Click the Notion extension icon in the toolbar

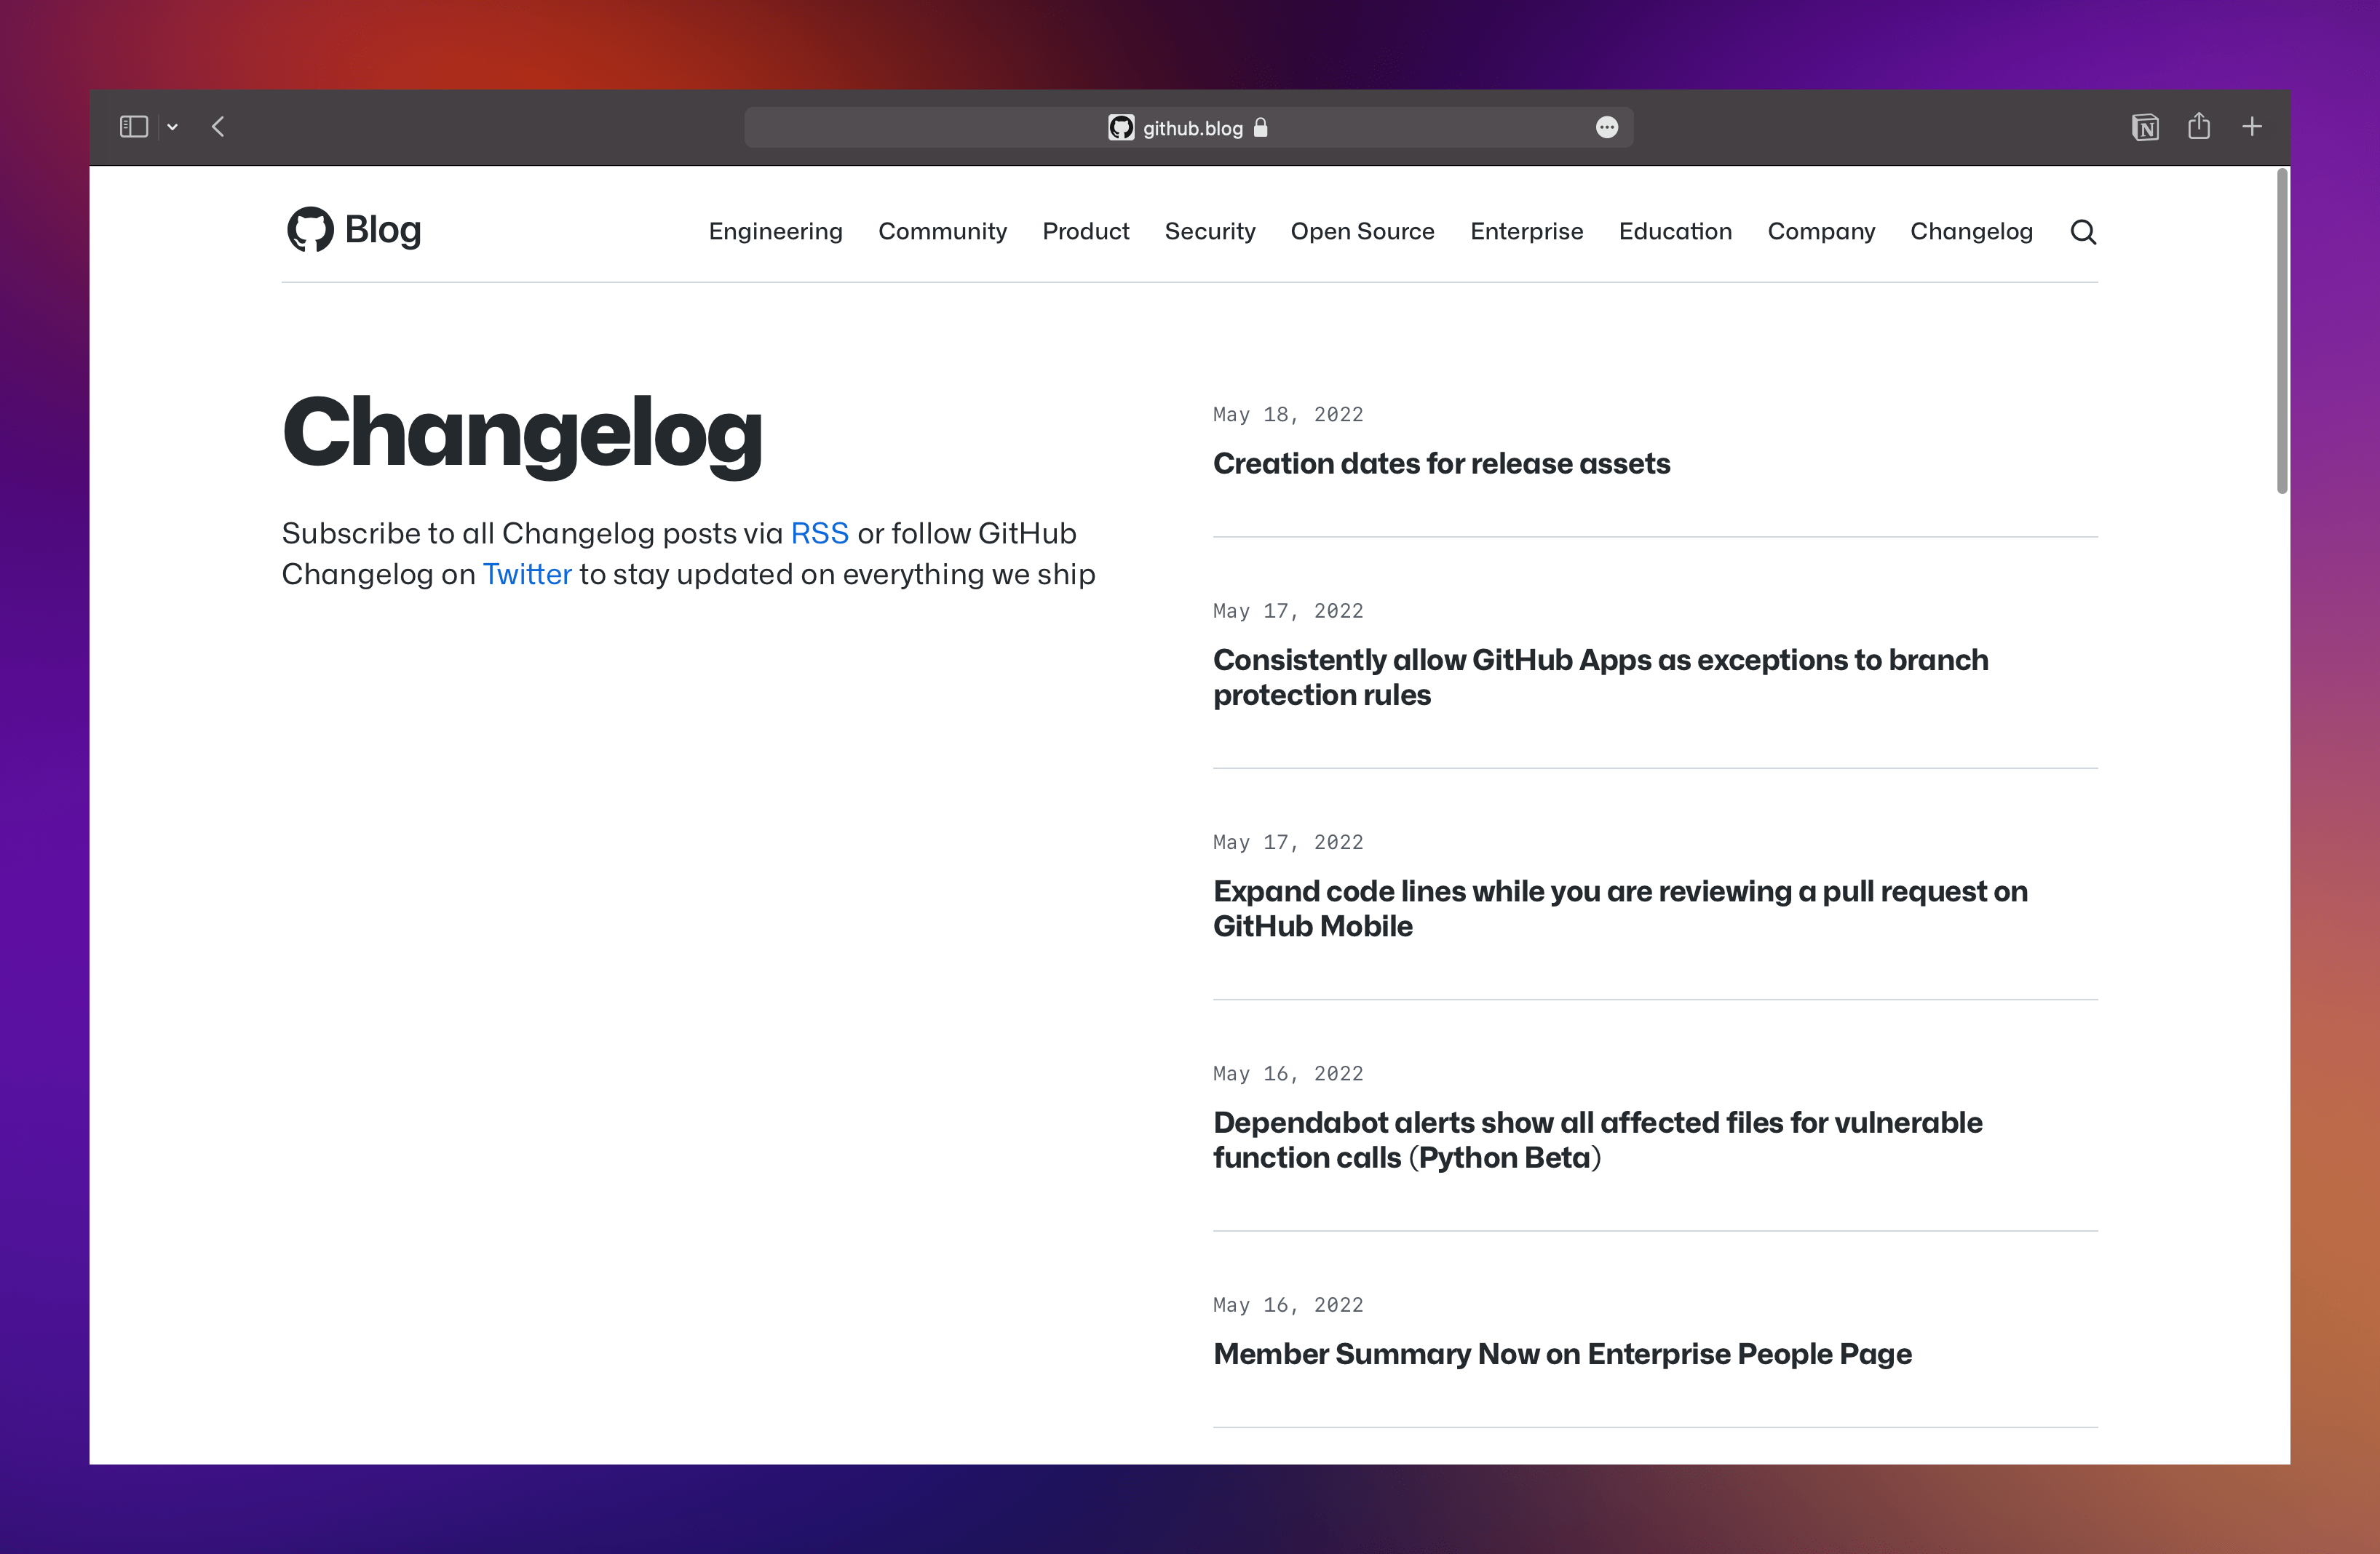pyautogui.click(x=2145, y=127)
